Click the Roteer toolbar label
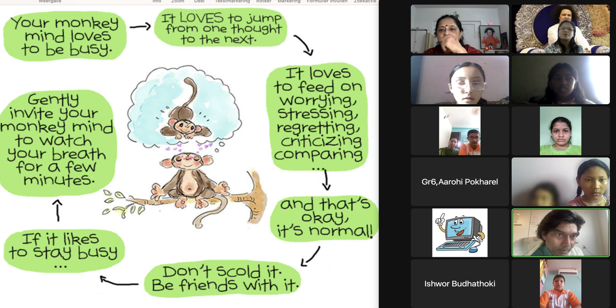The image size is (616, 308). click(264, 2)
